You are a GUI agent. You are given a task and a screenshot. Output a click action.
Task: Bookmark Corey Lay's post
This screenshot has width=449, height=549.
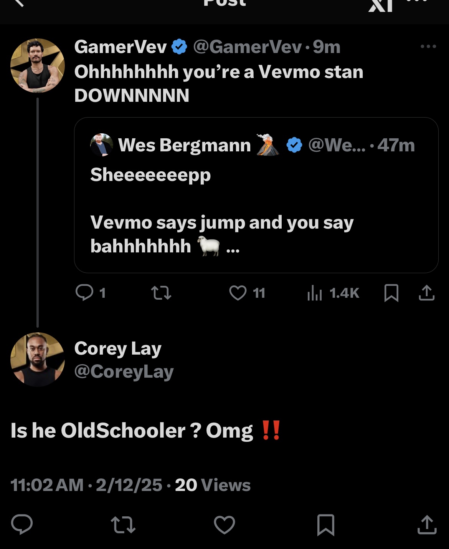click(326, 525)
